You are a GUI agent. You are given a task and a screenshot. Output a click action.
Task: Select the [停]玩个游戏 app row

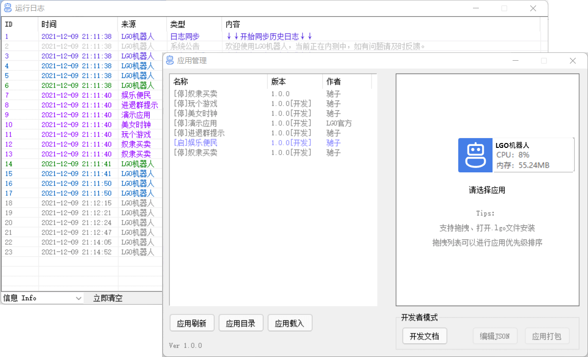196,104
